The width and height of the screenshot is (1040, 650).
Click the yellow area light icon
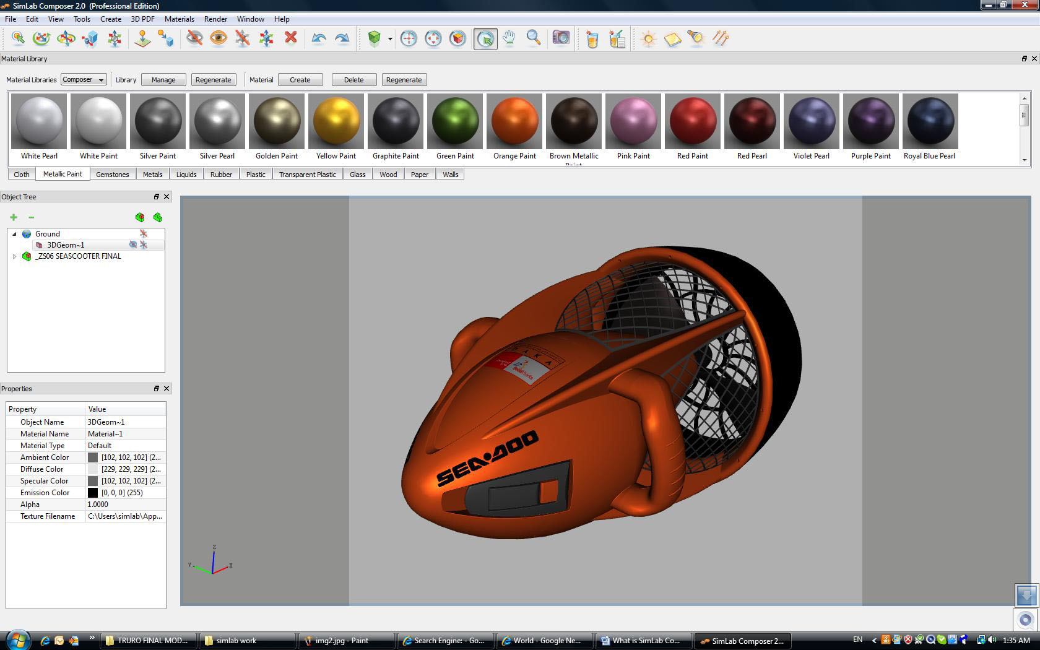tap(672, 40)
